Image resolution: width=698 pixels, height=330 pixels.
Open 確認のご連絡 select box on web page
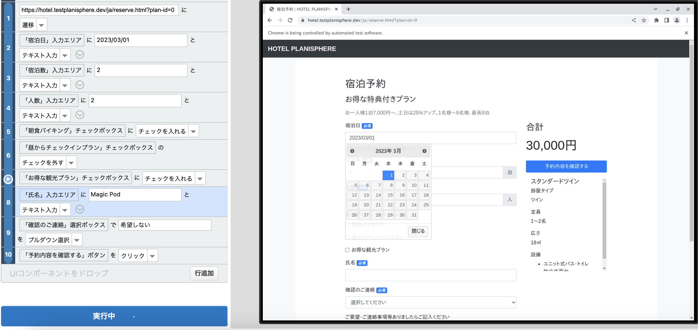point(431,302)
